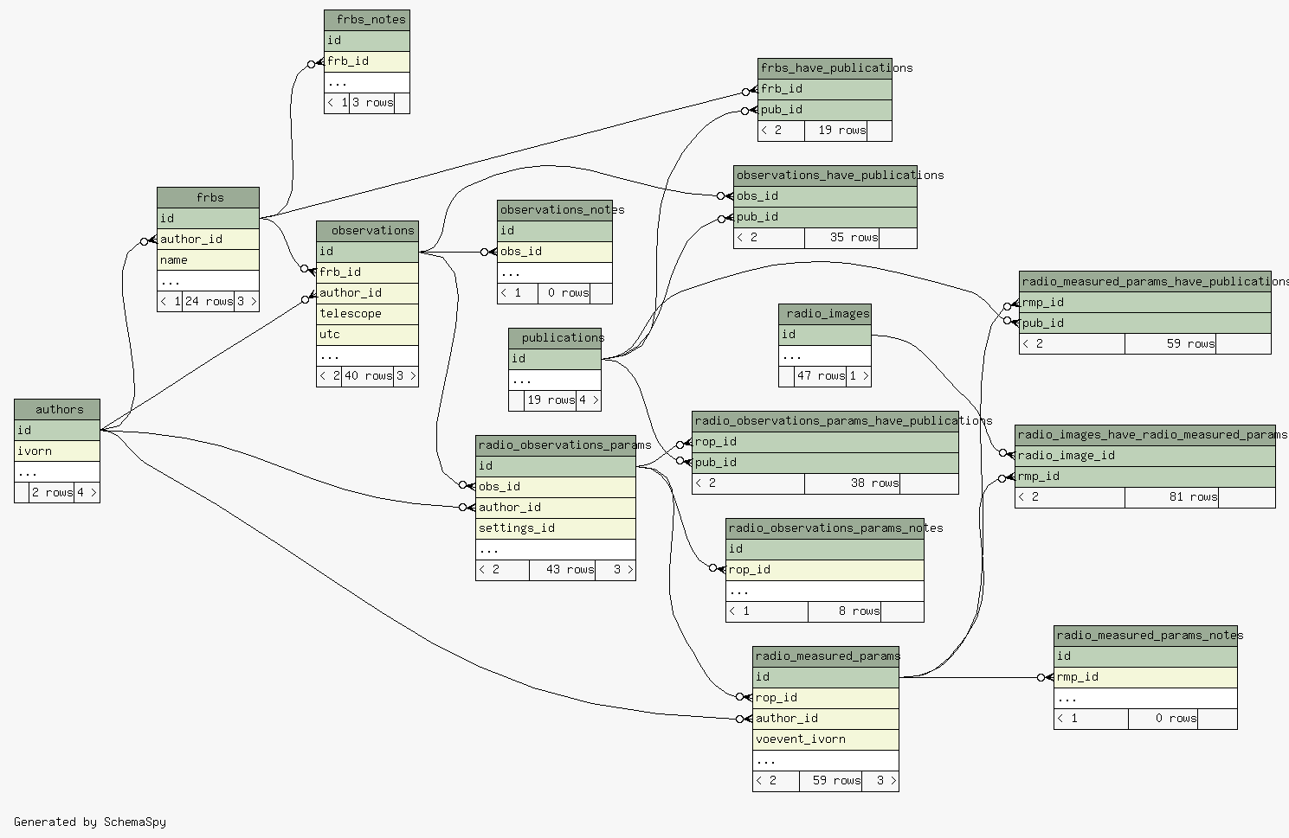Select frb_id column in frbs_notes
Screen dimensions: 1289x838
(x=367, y=61)
